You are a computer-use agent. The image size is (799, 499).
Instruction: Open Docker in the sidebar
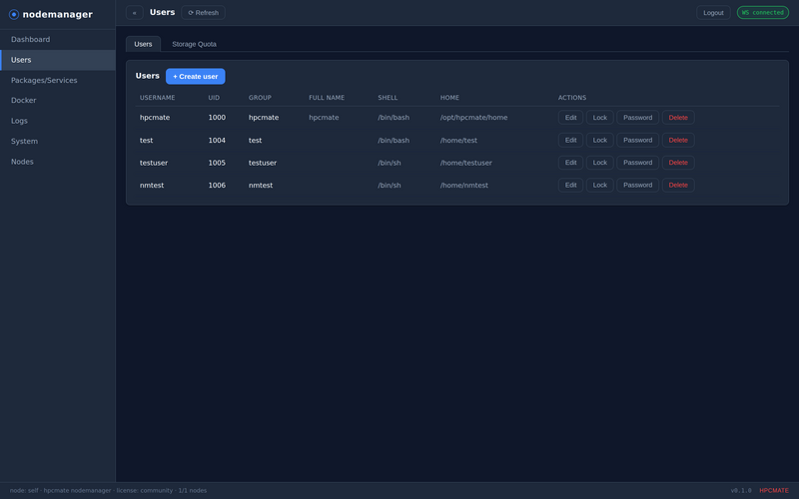58,101
